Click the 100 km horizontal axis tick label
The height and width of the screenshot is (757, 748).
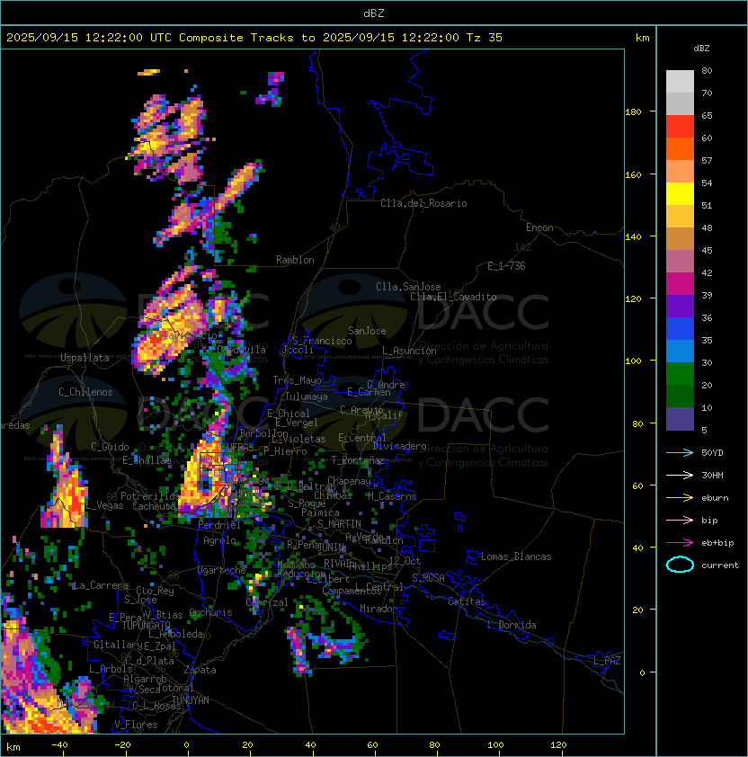click(x=495, y=745)
